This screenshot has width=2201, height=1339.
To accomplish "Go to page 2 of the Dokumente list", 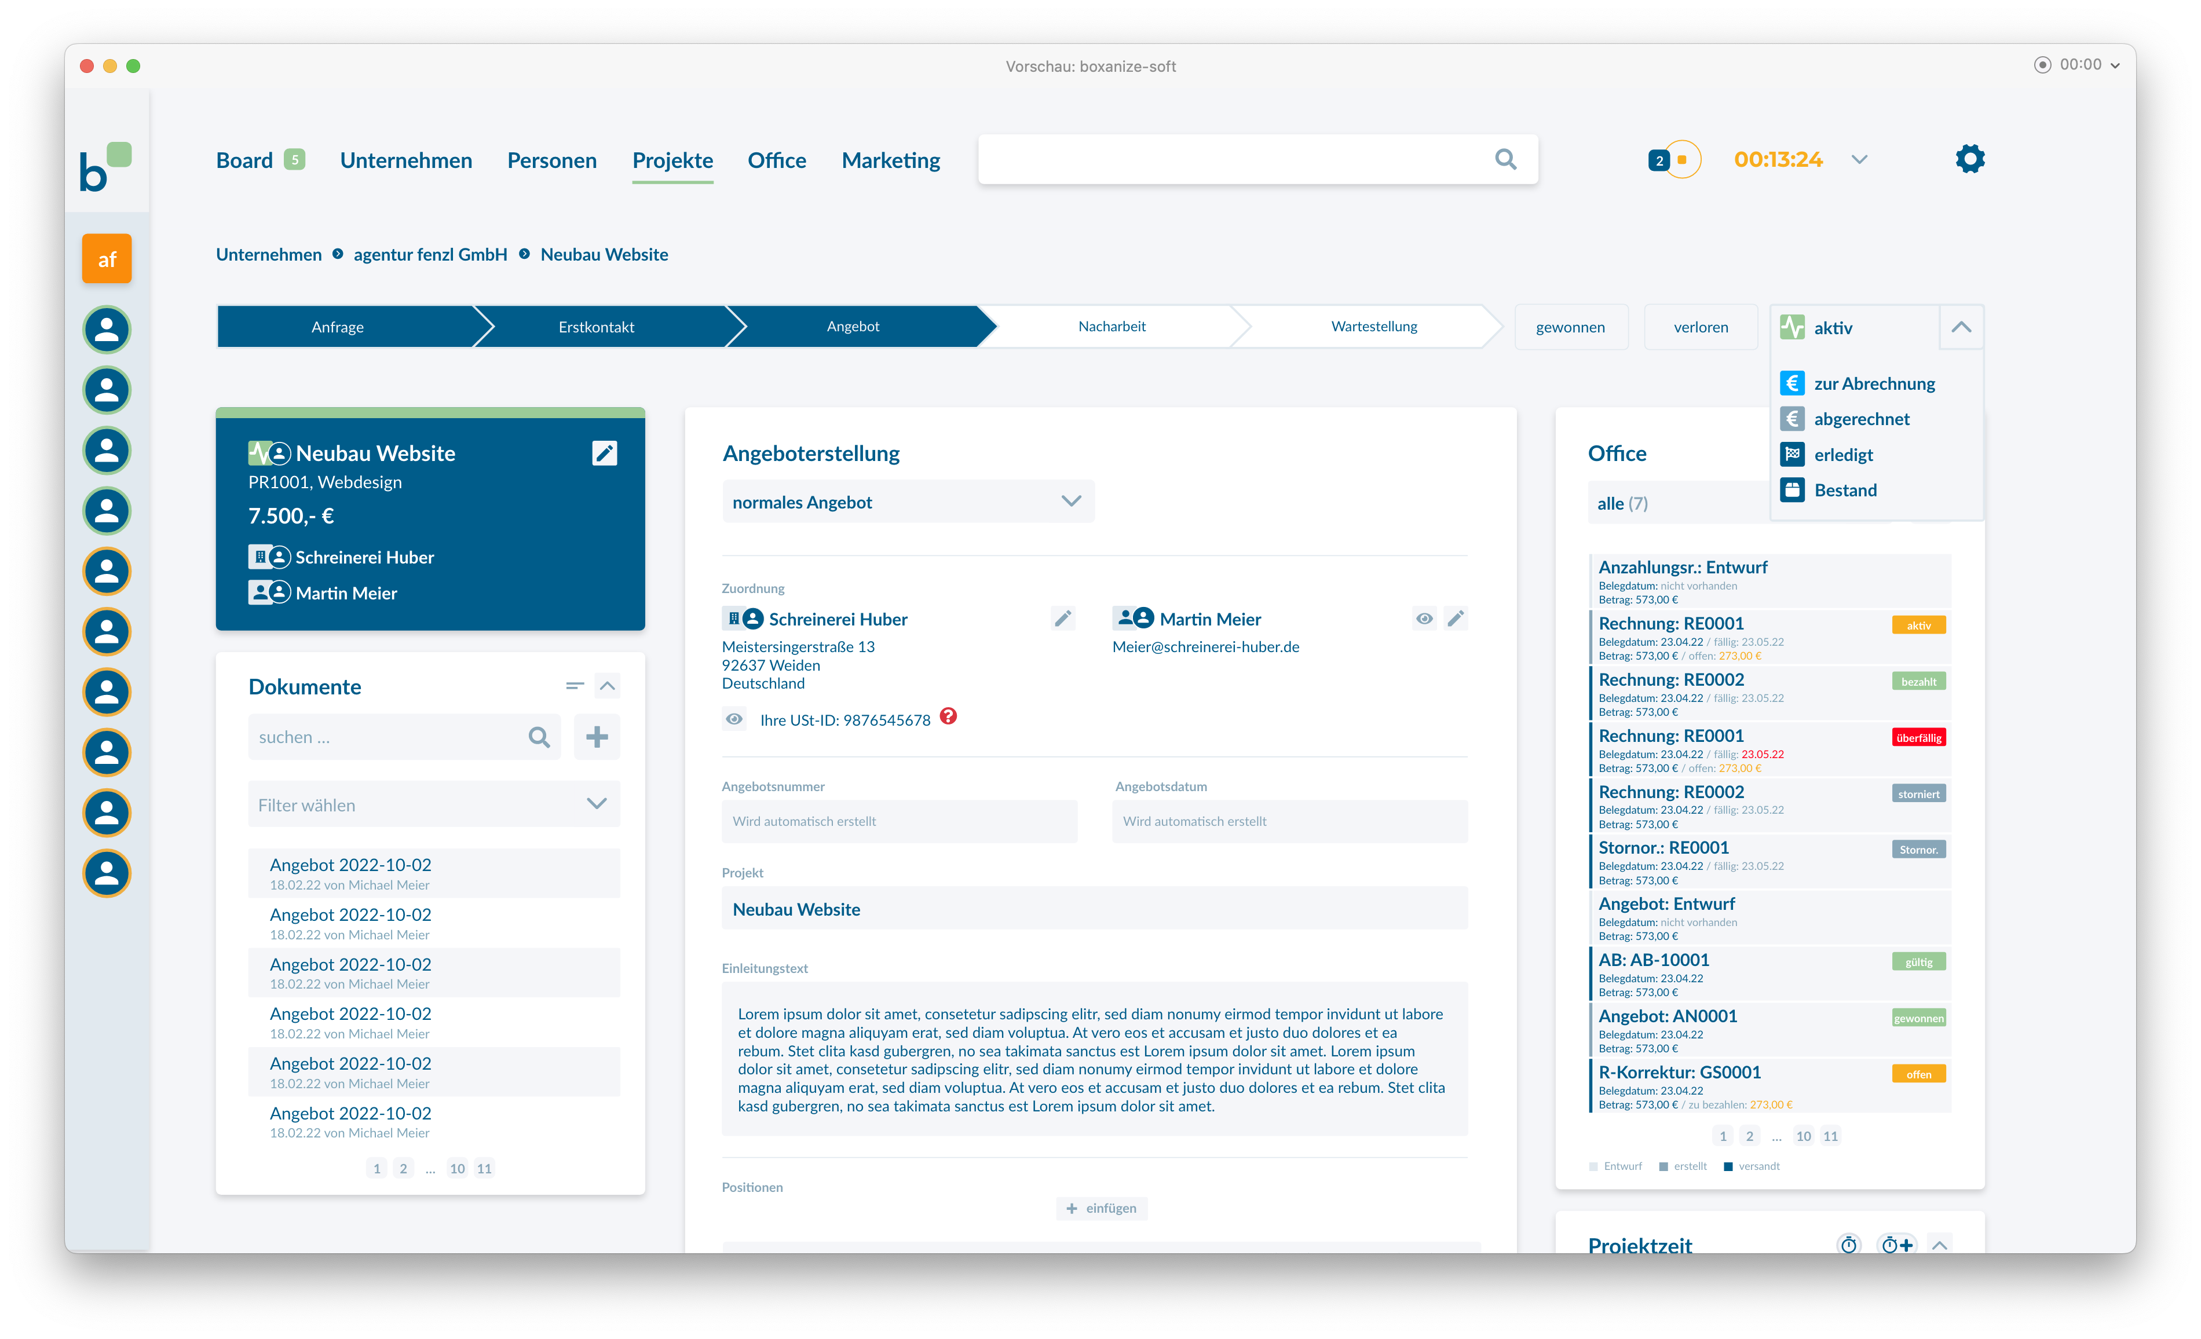I will click(x=404, y=1168).
